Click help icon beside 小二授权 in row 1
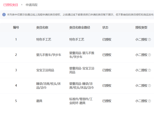The width and height of the screenshot is (154, 116). point(150,40)
